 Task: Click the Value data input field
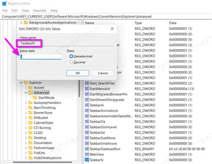coord(41,57)
